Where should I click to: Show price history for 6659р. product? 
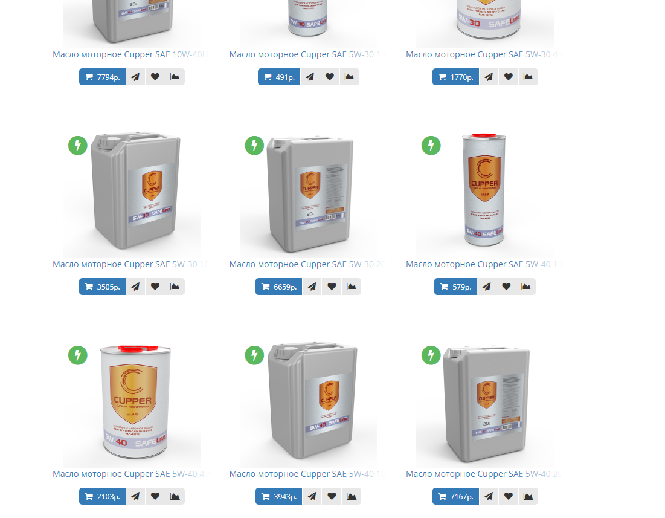(352, 287)
